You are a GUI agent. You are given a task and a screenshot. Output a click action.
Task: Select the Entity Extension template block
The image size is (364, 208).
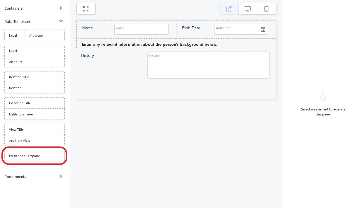click(35, 114)
